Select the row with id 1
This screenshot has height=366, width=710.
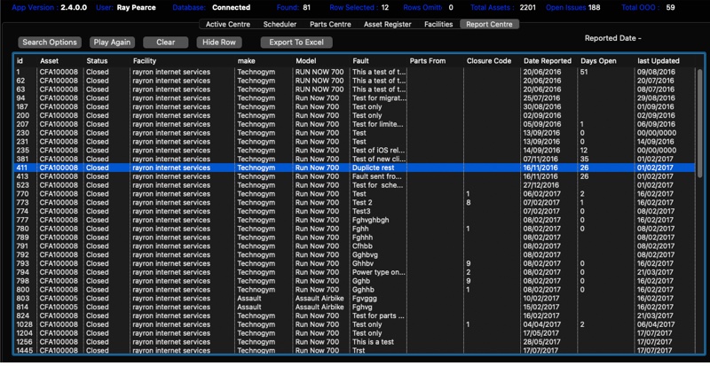click(x=355, y=72)
